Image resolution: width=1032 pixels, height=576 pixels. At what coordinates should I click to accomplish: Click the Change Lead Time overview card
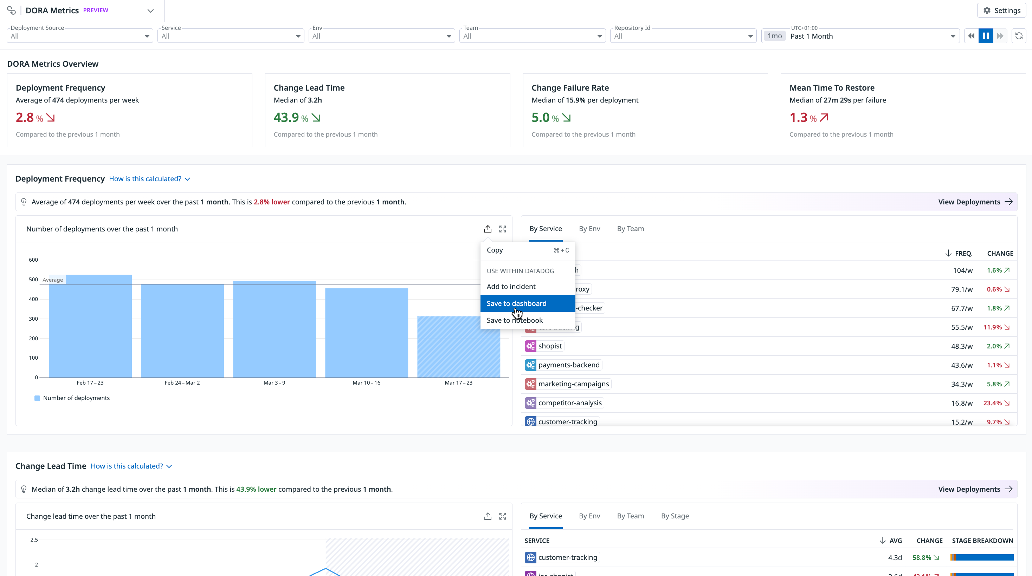(x=387, y=110)
